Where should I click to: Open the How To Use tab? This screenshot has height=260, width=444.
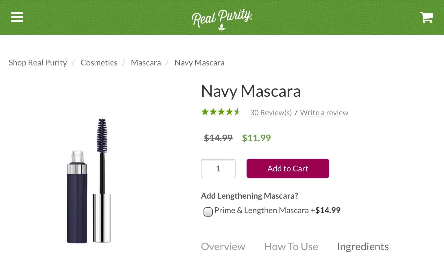pyautogui.click(x=291, y=247)
